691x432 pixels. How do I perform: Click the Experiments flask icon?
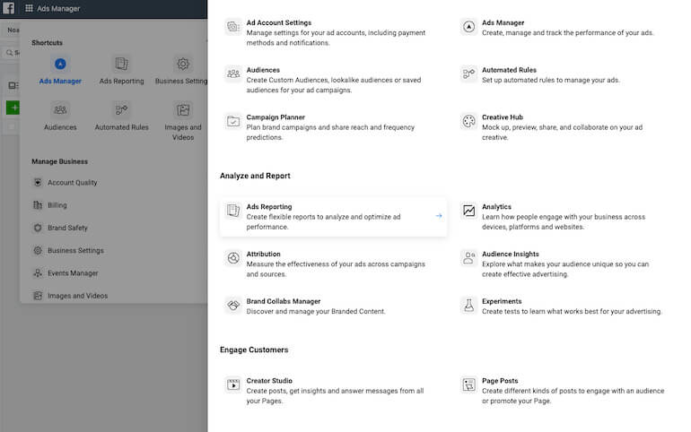tap(468, 306)
